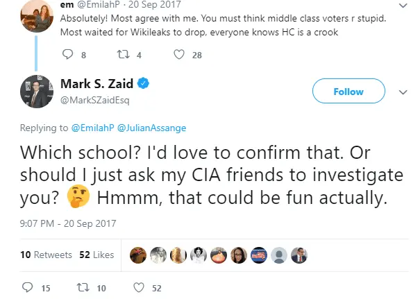The image size is (420, 299).
Task: Retweet Mark S. Zaid's tweet
Action: 81,287
